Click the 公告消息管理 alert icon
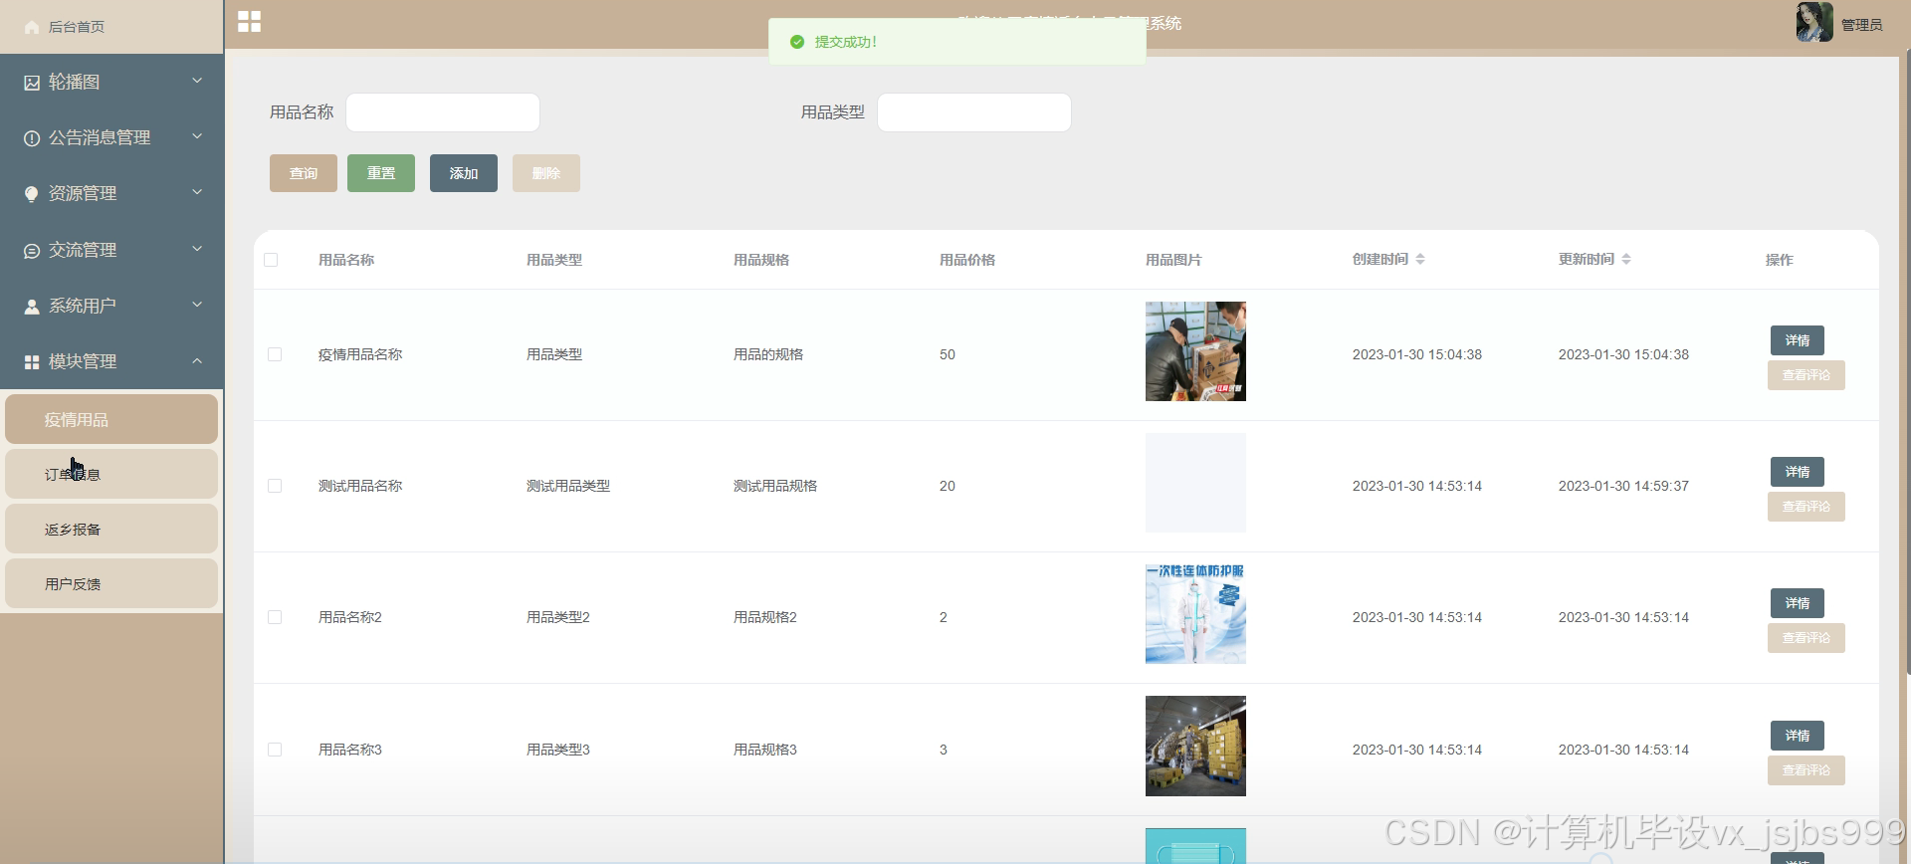The width and height of the screenshot is (1911, 864). [32, 138]
